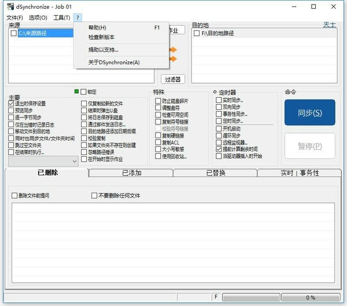Select the F:\目的地路径 destination row
This screenshot has width=347, height=306.
pos(264,33)
